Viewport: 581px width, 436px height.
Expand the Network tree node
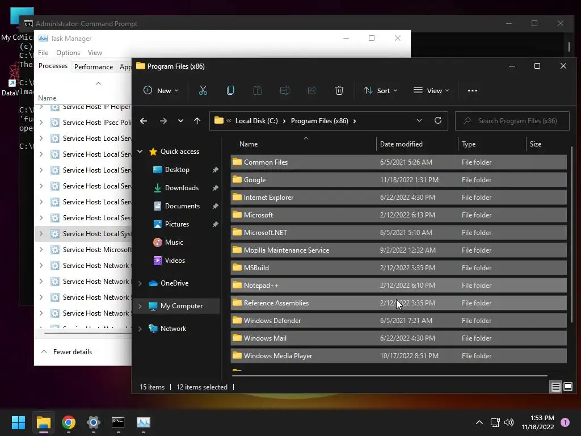tap(140, 329)
